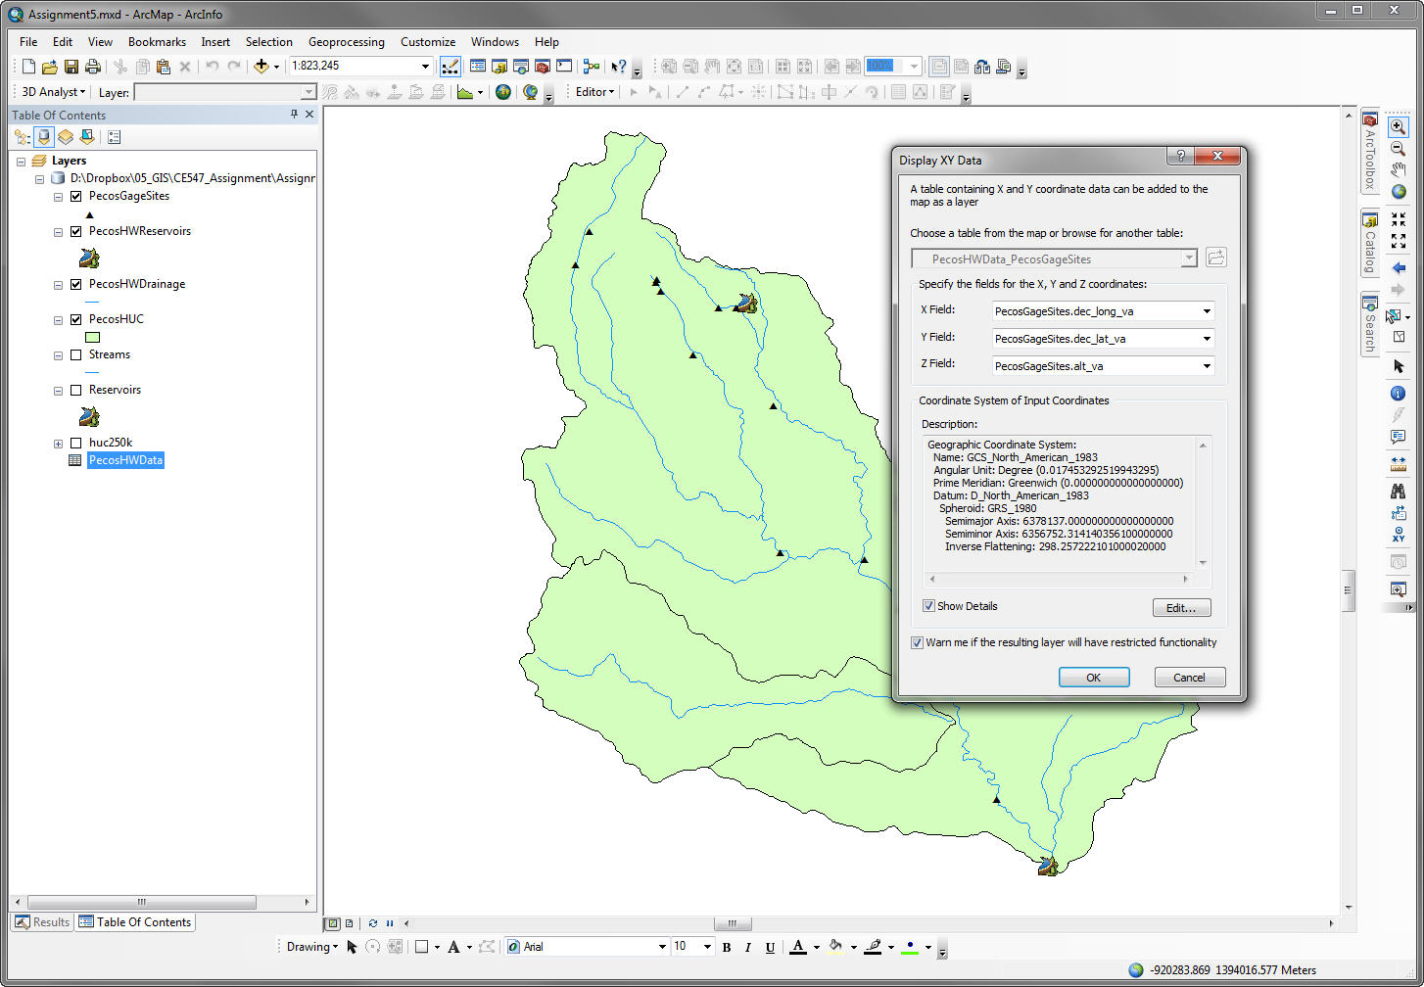Open the Customize menu
The image size is (1424, 987).
point(428,42)
